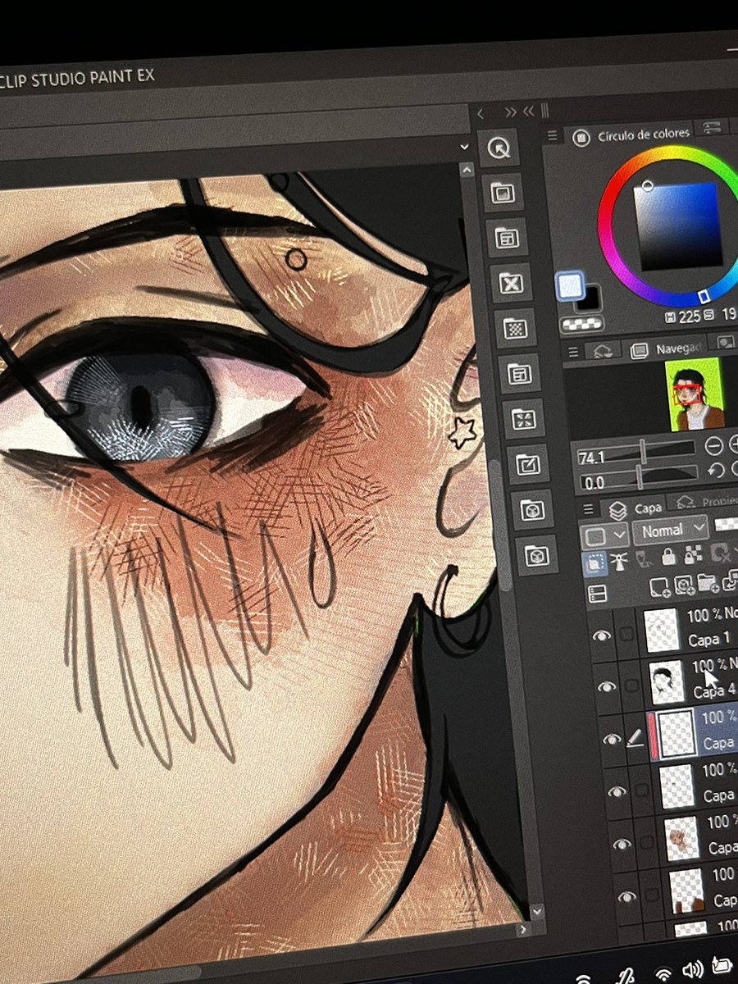The height and width of the screenshot is (984, 738).
Task: Open the material folder with four arrows
Action: click(524, 419)
